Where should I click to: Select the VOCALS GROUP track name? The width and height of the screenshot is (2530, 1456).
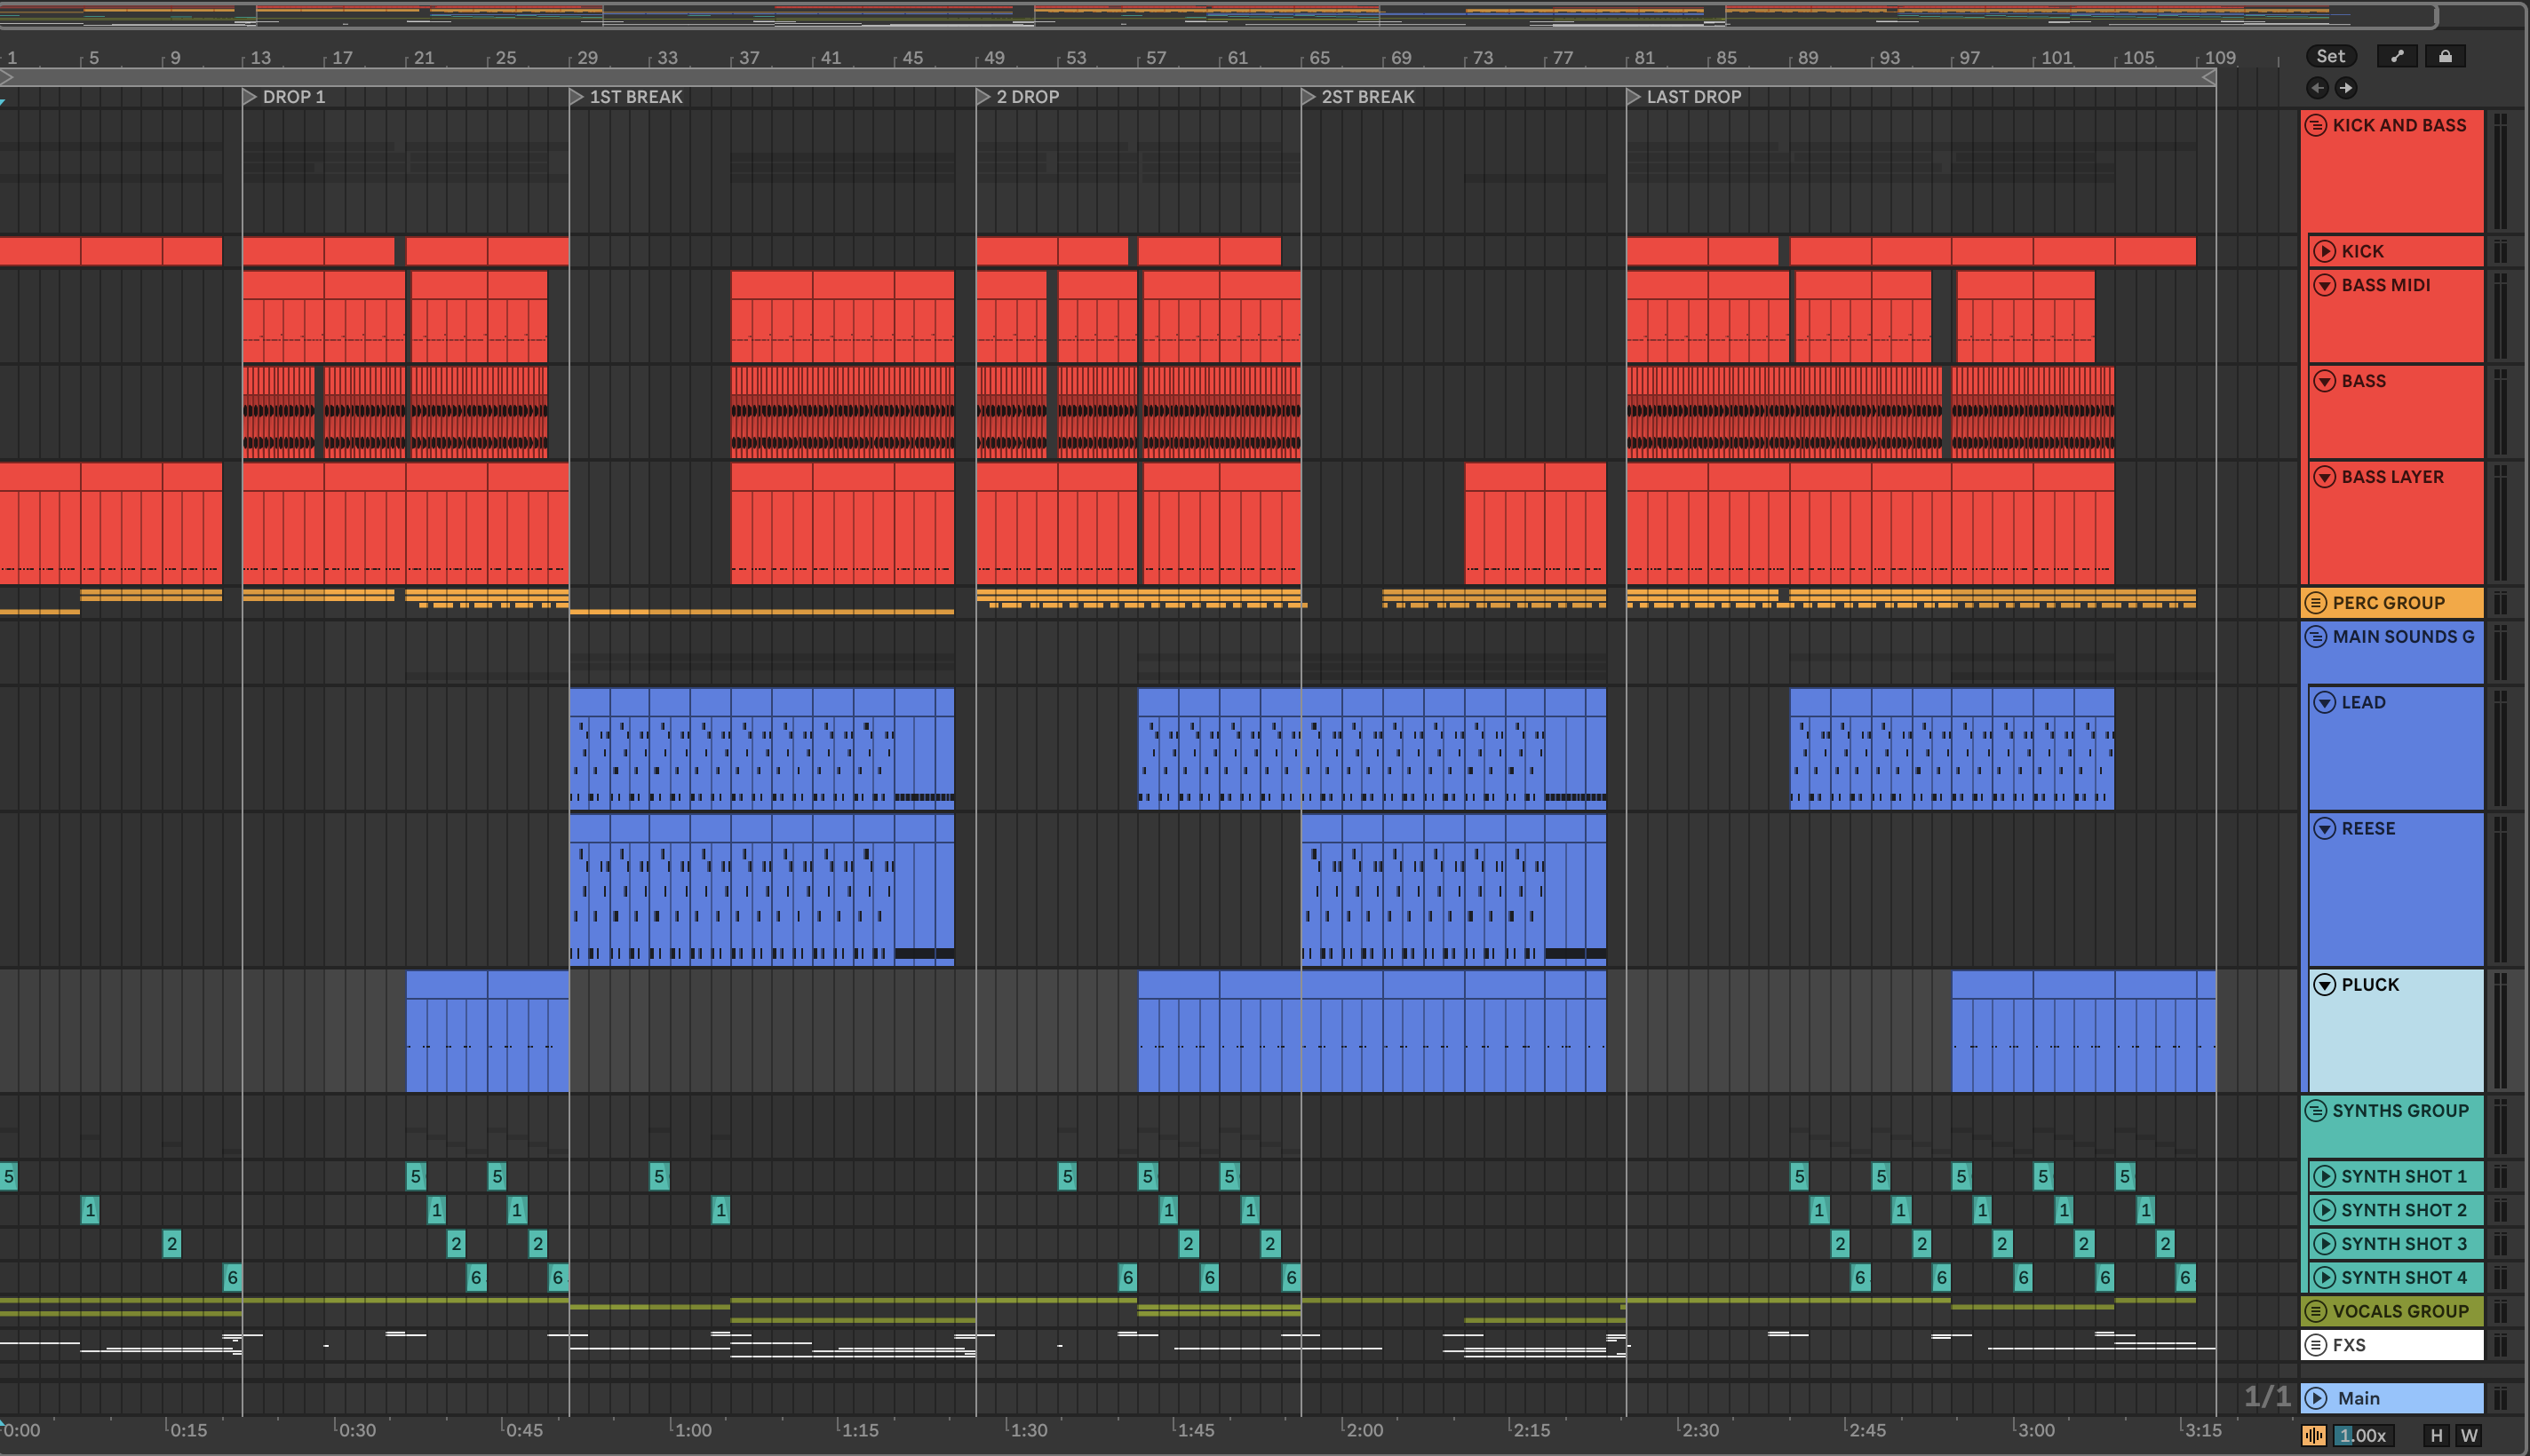[x=2400, y=1311]
